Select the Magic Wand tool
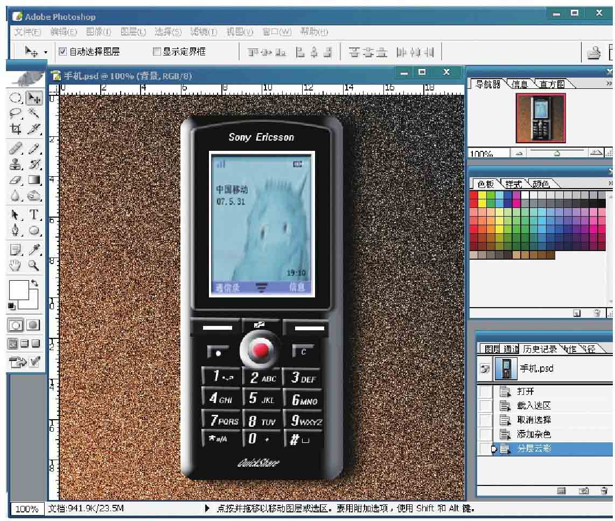Screen dimensions: 615x521 tap(34, 113)
